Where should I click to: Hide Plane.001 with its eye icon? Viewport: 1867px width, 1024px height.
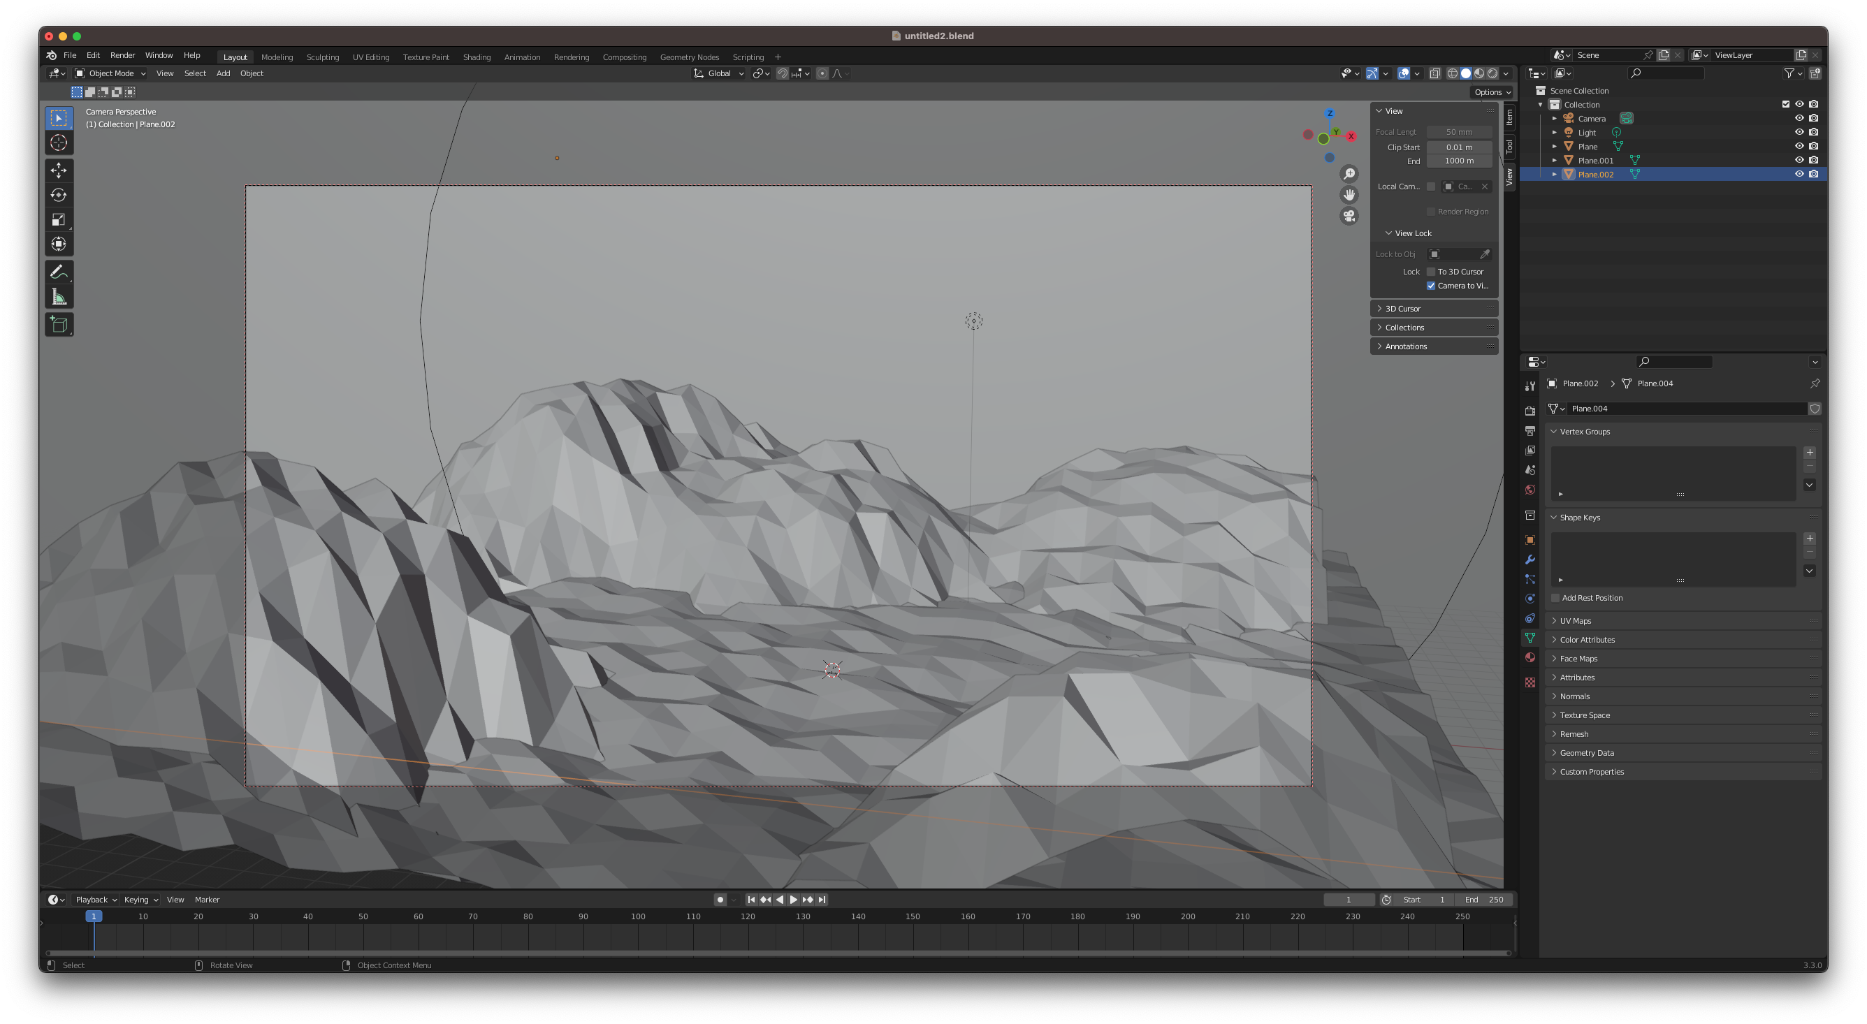click(x=1799, y=160)
